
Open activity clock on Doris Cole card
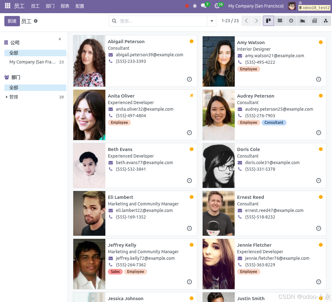click(319, 180)
